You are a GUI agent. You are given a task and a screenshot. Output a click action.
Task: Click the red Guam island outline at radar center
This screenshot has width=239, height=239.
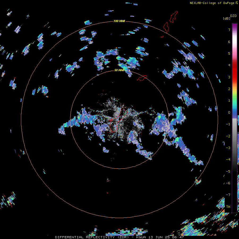[119, 120]
